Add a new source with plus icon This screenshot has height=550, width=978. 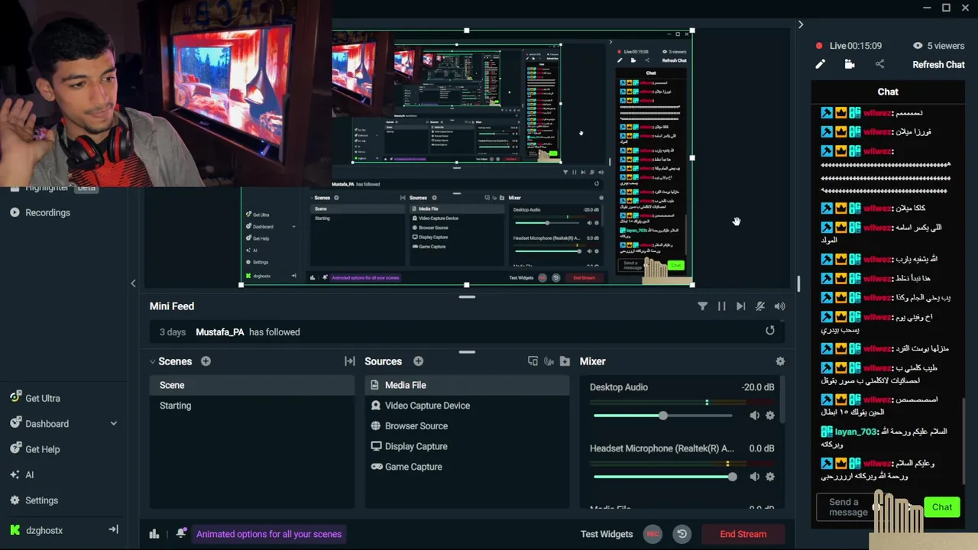(418, 361)
